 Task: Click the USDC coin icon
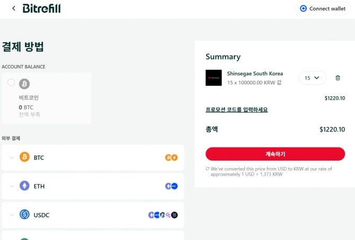point(24,215)
